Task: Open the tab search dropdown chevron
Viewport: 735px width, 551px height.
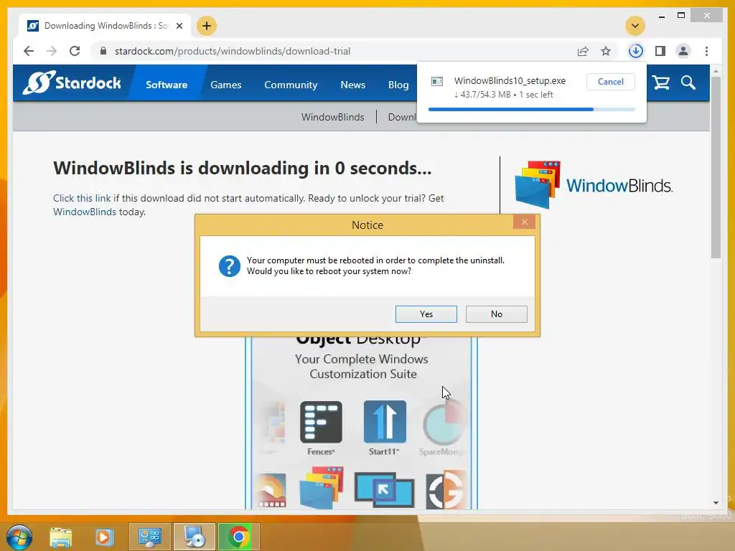Action: [635, 26]
